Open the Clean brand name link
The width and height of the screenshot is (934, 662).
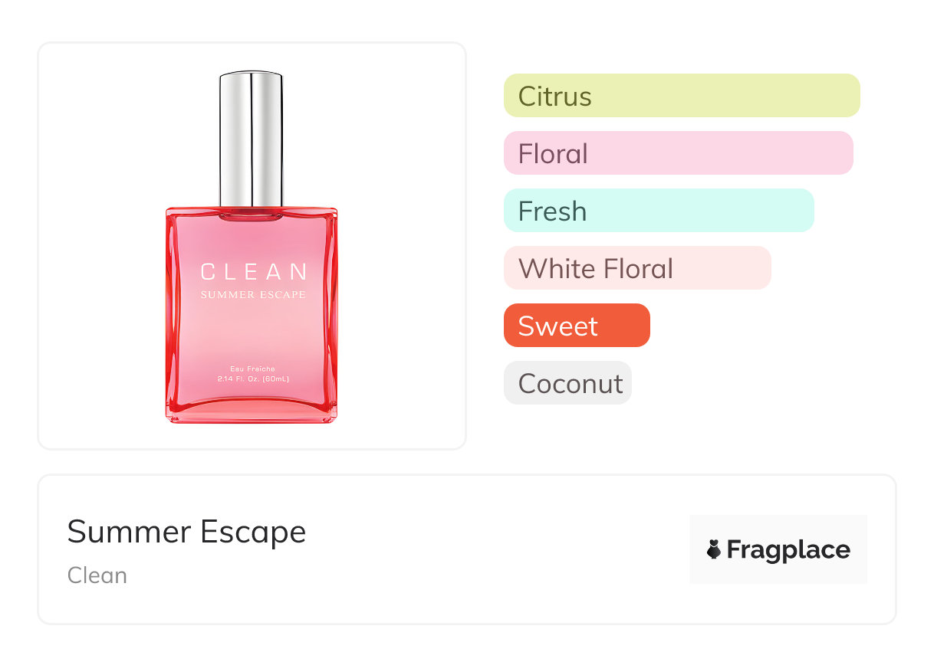97,575
